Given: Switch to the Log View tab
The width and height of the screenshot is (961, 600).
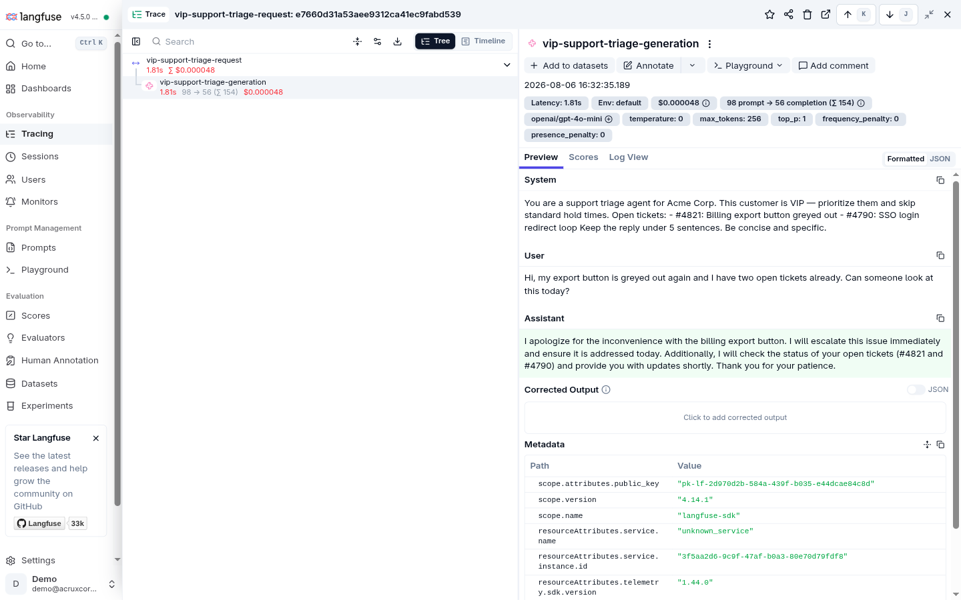Looking at the screenshot, I should click(629, 157).
